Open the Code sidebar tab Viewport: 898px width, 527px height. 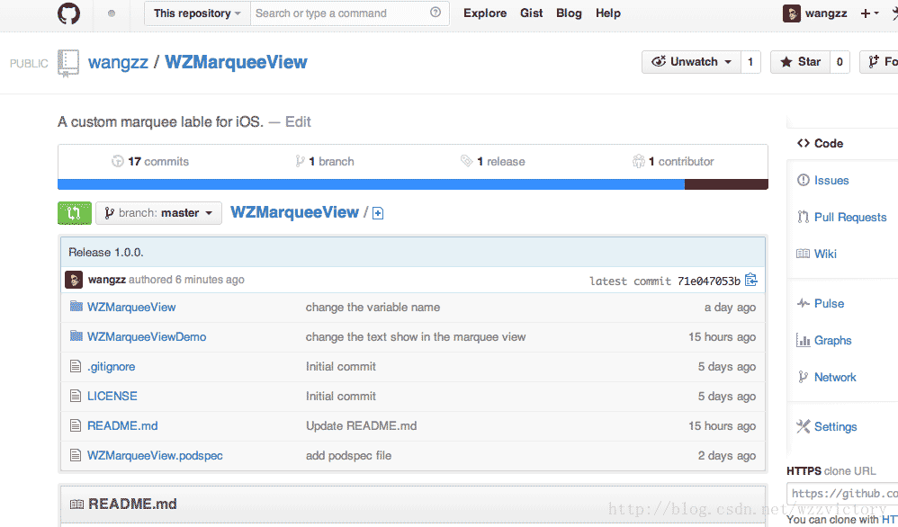(820, 143)
